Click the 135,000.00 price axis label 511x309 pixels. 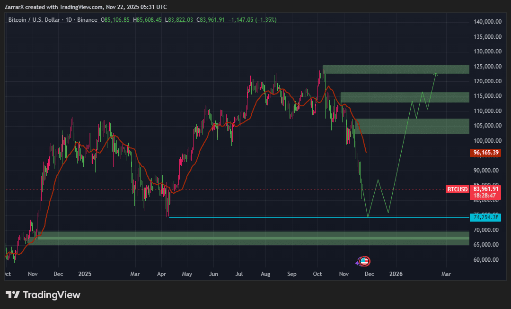(x=487, y=37)
